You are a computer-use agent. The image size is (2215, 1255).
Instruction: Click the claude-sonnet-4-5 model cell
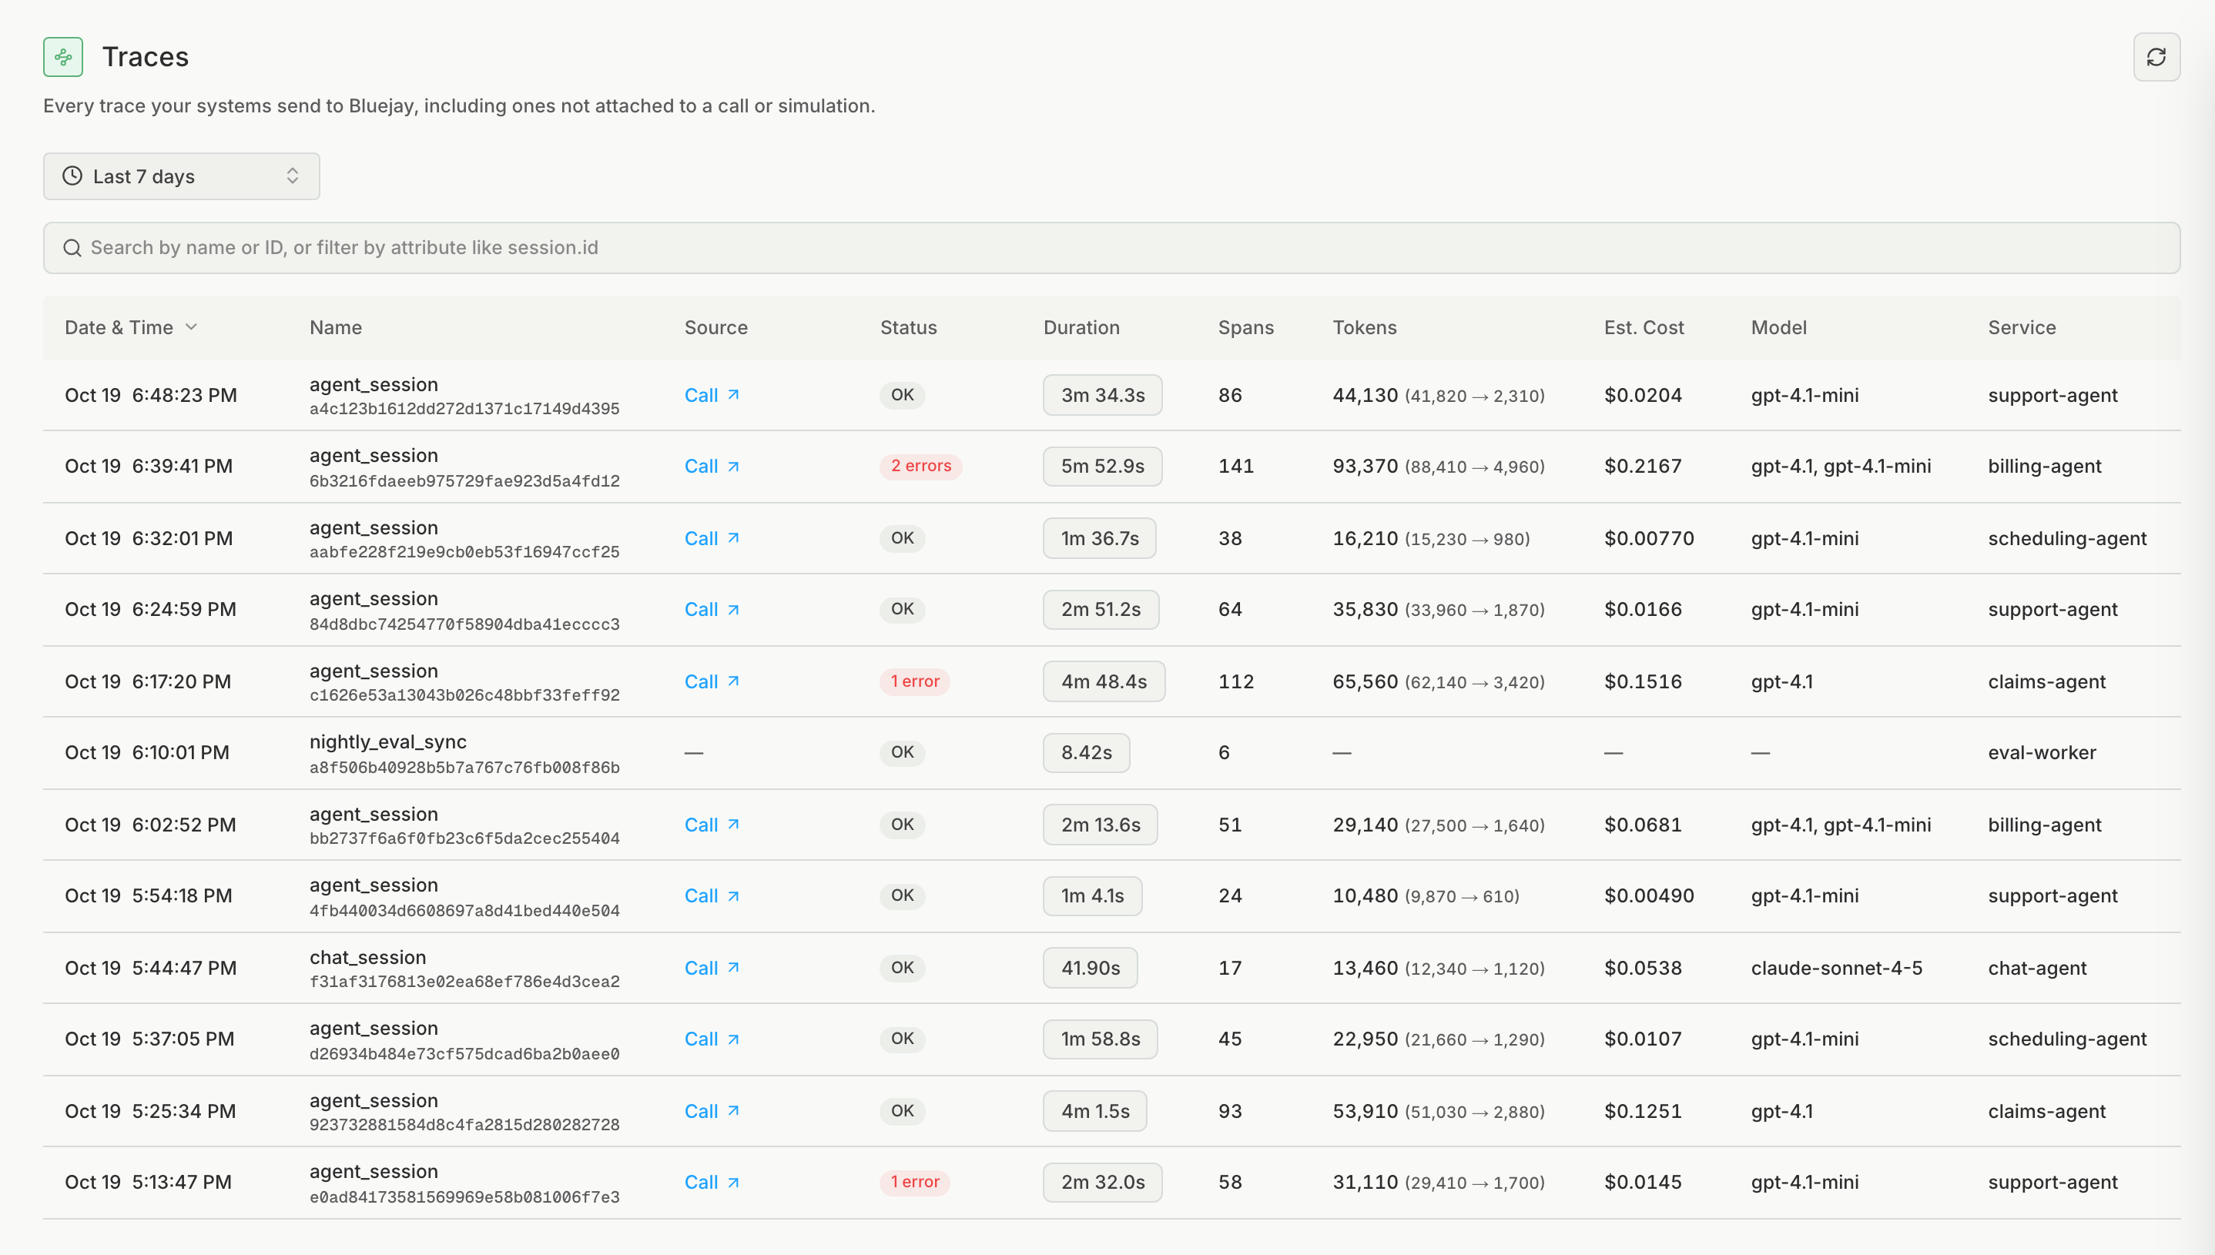pos(1837,967)
